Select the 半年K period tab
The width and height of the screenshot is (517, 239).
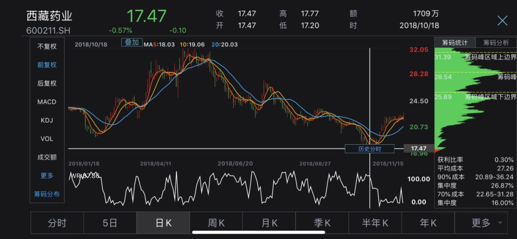pos(375,223)
